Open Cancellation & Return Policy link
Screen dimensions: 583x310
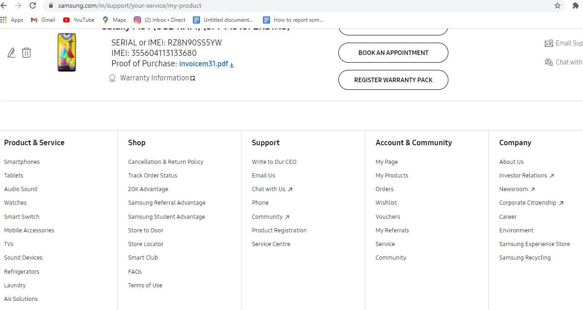tap(166, 162)
